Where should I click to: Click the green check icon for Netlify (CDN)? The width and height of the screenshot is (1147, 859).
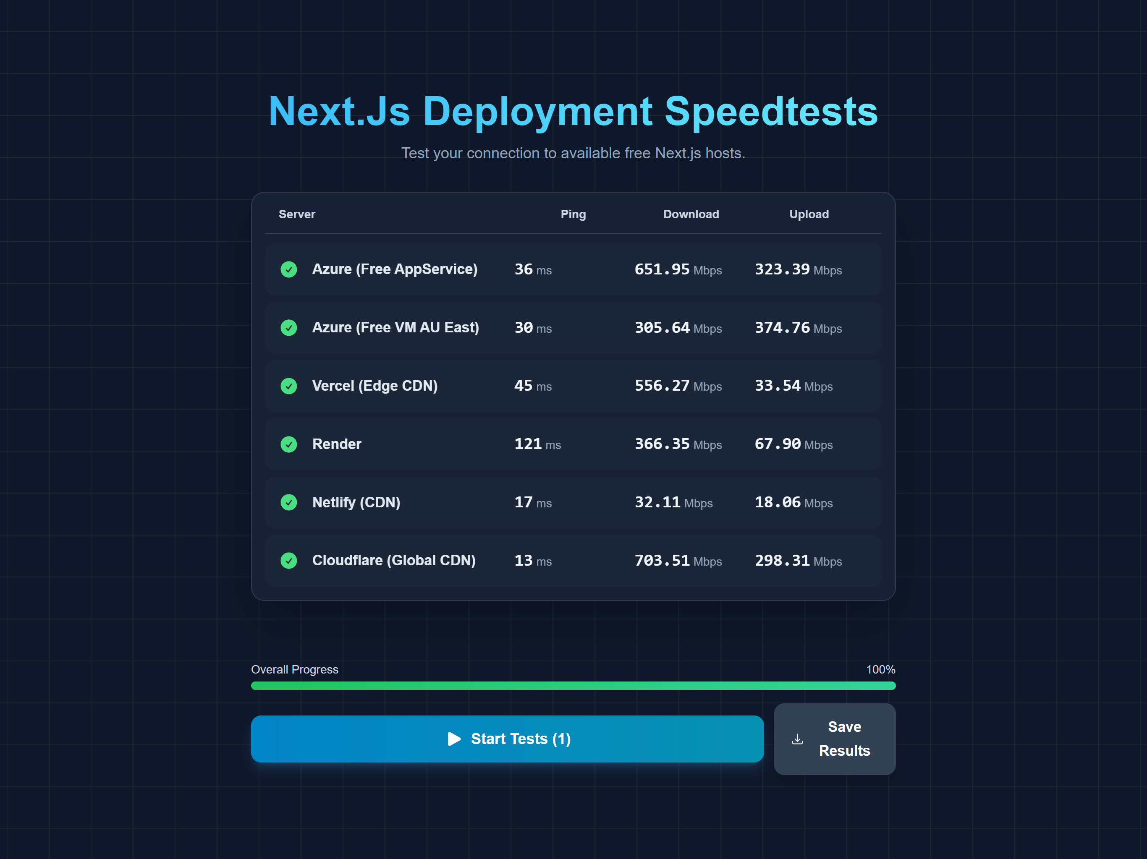pos(289,502)
